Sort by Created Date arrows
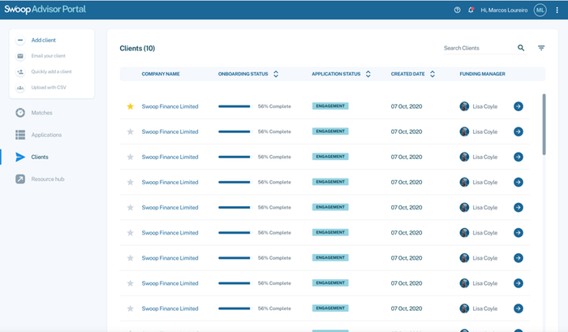This screenshot has height=332, width=568. tap(432, 74)
